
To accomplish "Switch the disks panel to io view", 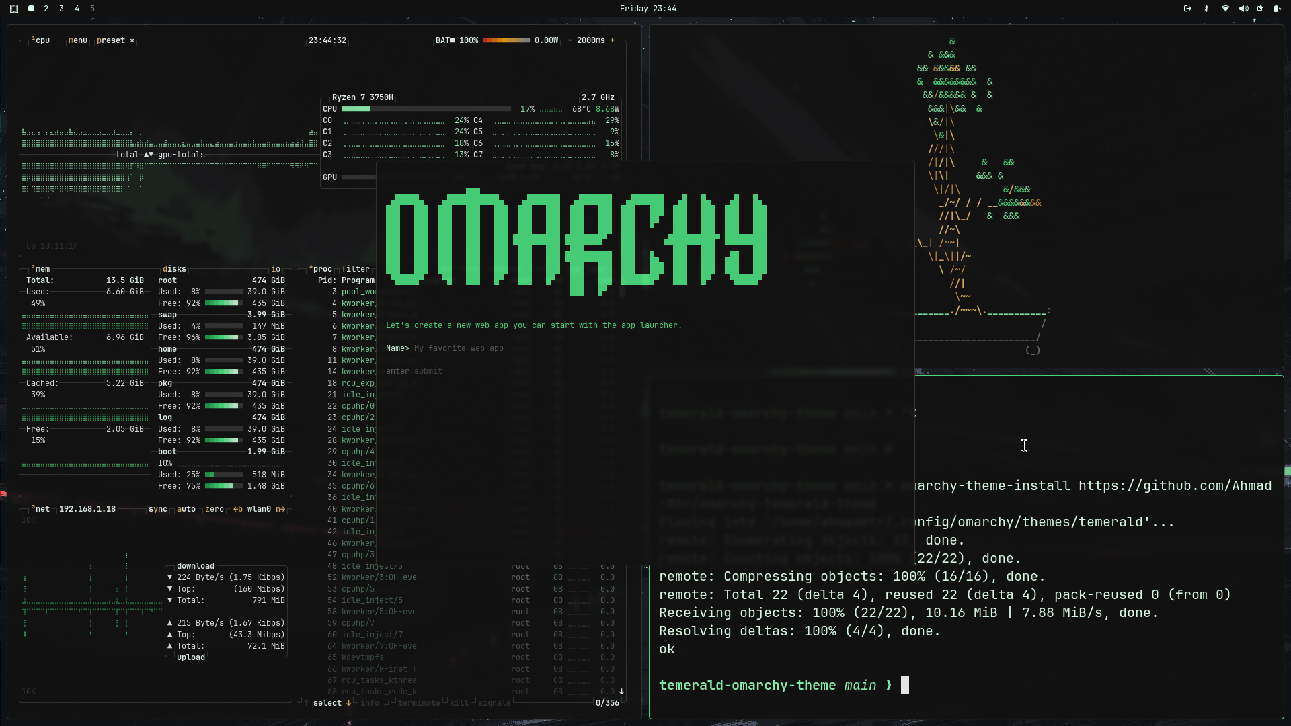I will coord(276,269).
